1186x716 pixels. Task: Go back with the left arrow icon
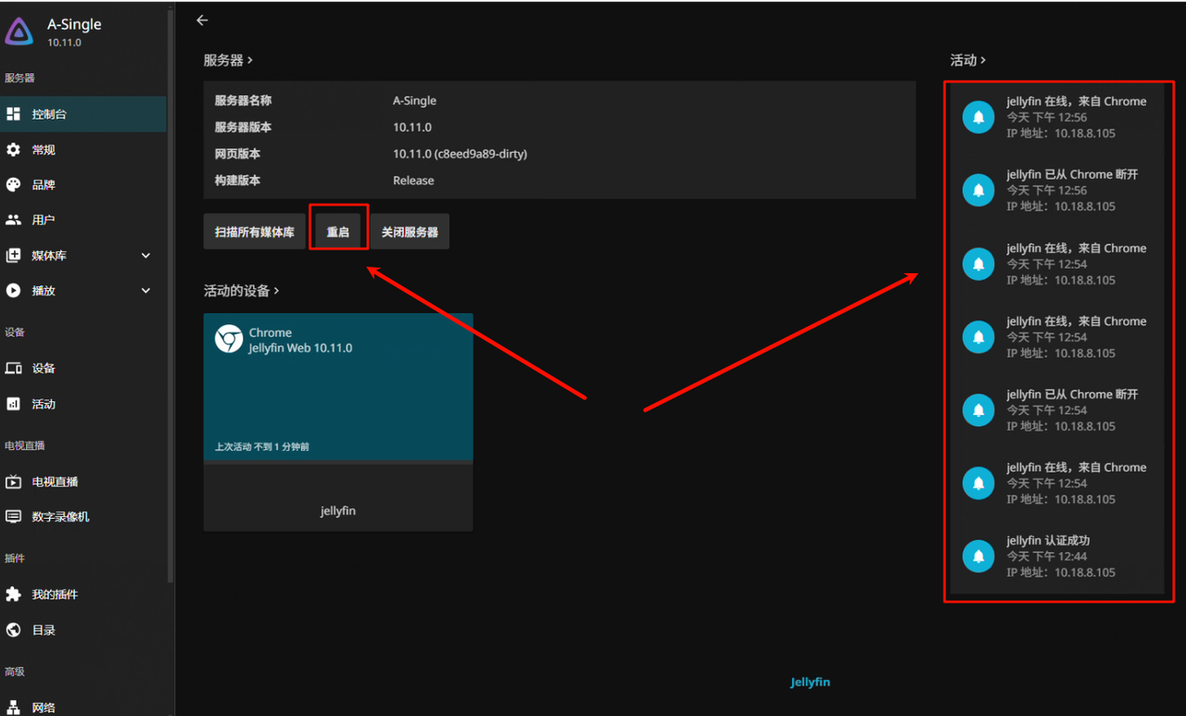click(202, 20)
